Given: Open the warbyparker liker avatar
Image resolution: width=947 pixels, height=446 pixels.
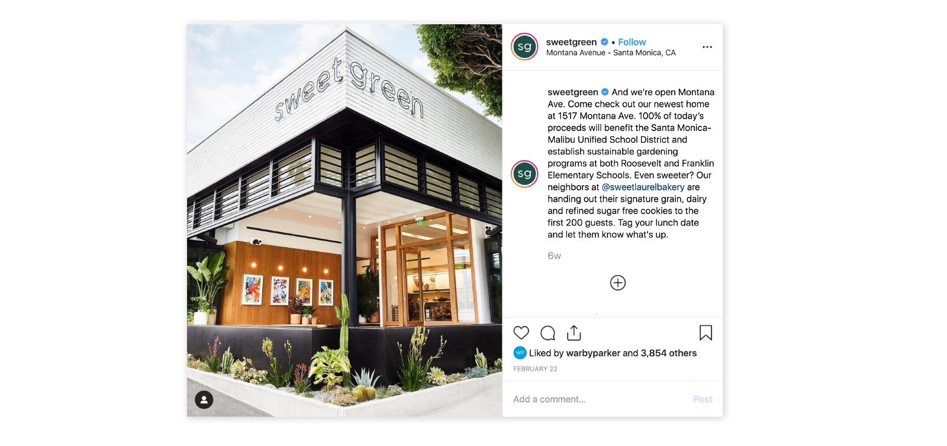Looking at the screenshot, I should (x=520, y=353).
